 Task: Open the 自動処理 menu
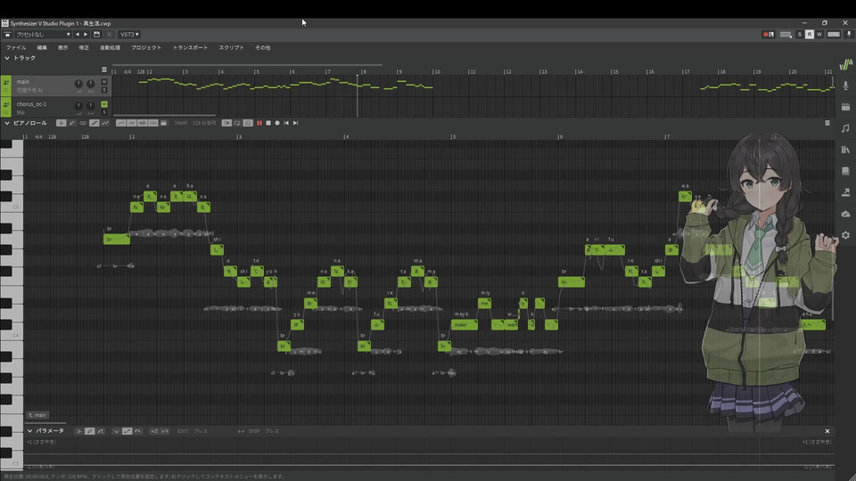pyautogui.click(x=110, y=48)
